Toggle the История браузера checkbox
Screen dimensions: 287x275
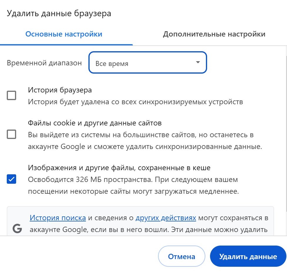click(x=11, y=95)
